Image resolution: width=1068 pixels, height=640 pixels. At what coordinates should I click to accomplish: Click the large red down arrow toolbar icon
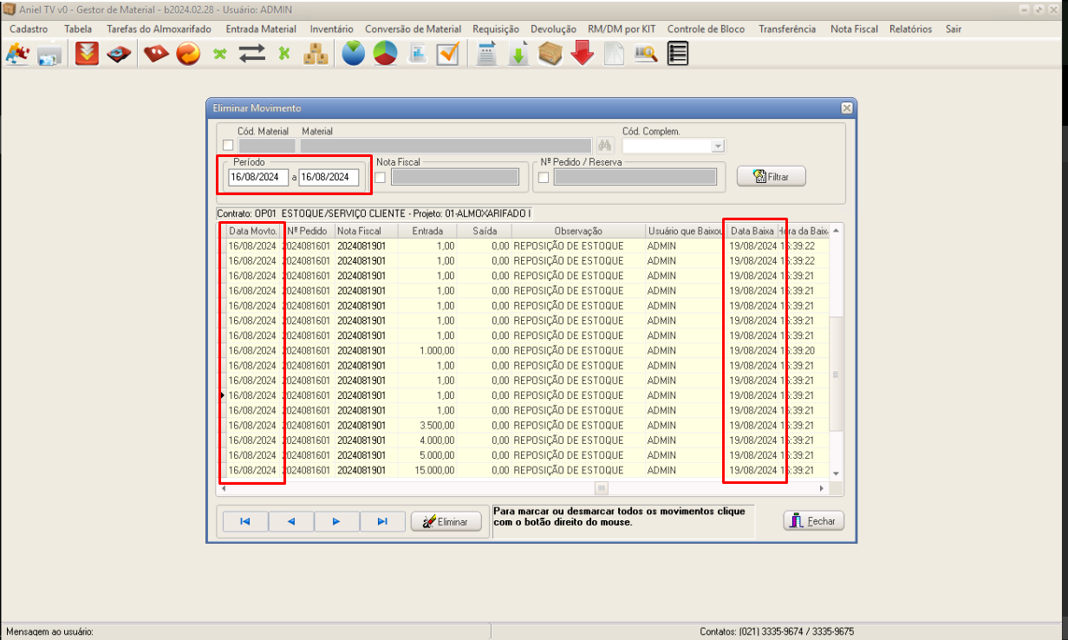pos(582,54)
